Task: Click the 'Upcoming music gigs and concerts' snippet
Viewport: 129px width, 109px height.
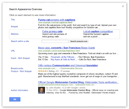Action: [x=78, y=53]
